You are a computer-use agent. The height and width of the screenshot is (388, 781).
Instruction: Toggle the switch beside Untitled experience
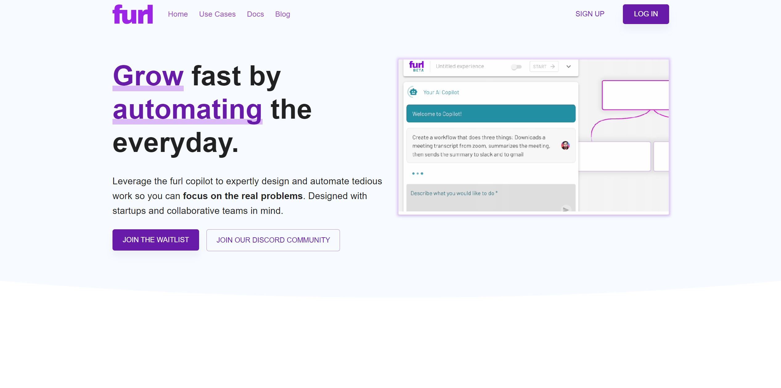517,66
